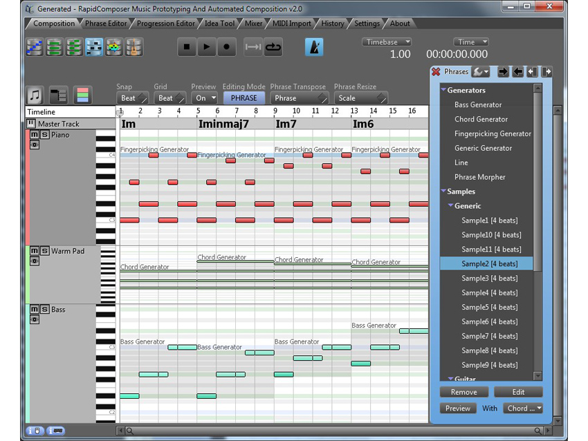Mute the Piano track
The height and width of the screenshot is (441, 588).
(35, 135)
